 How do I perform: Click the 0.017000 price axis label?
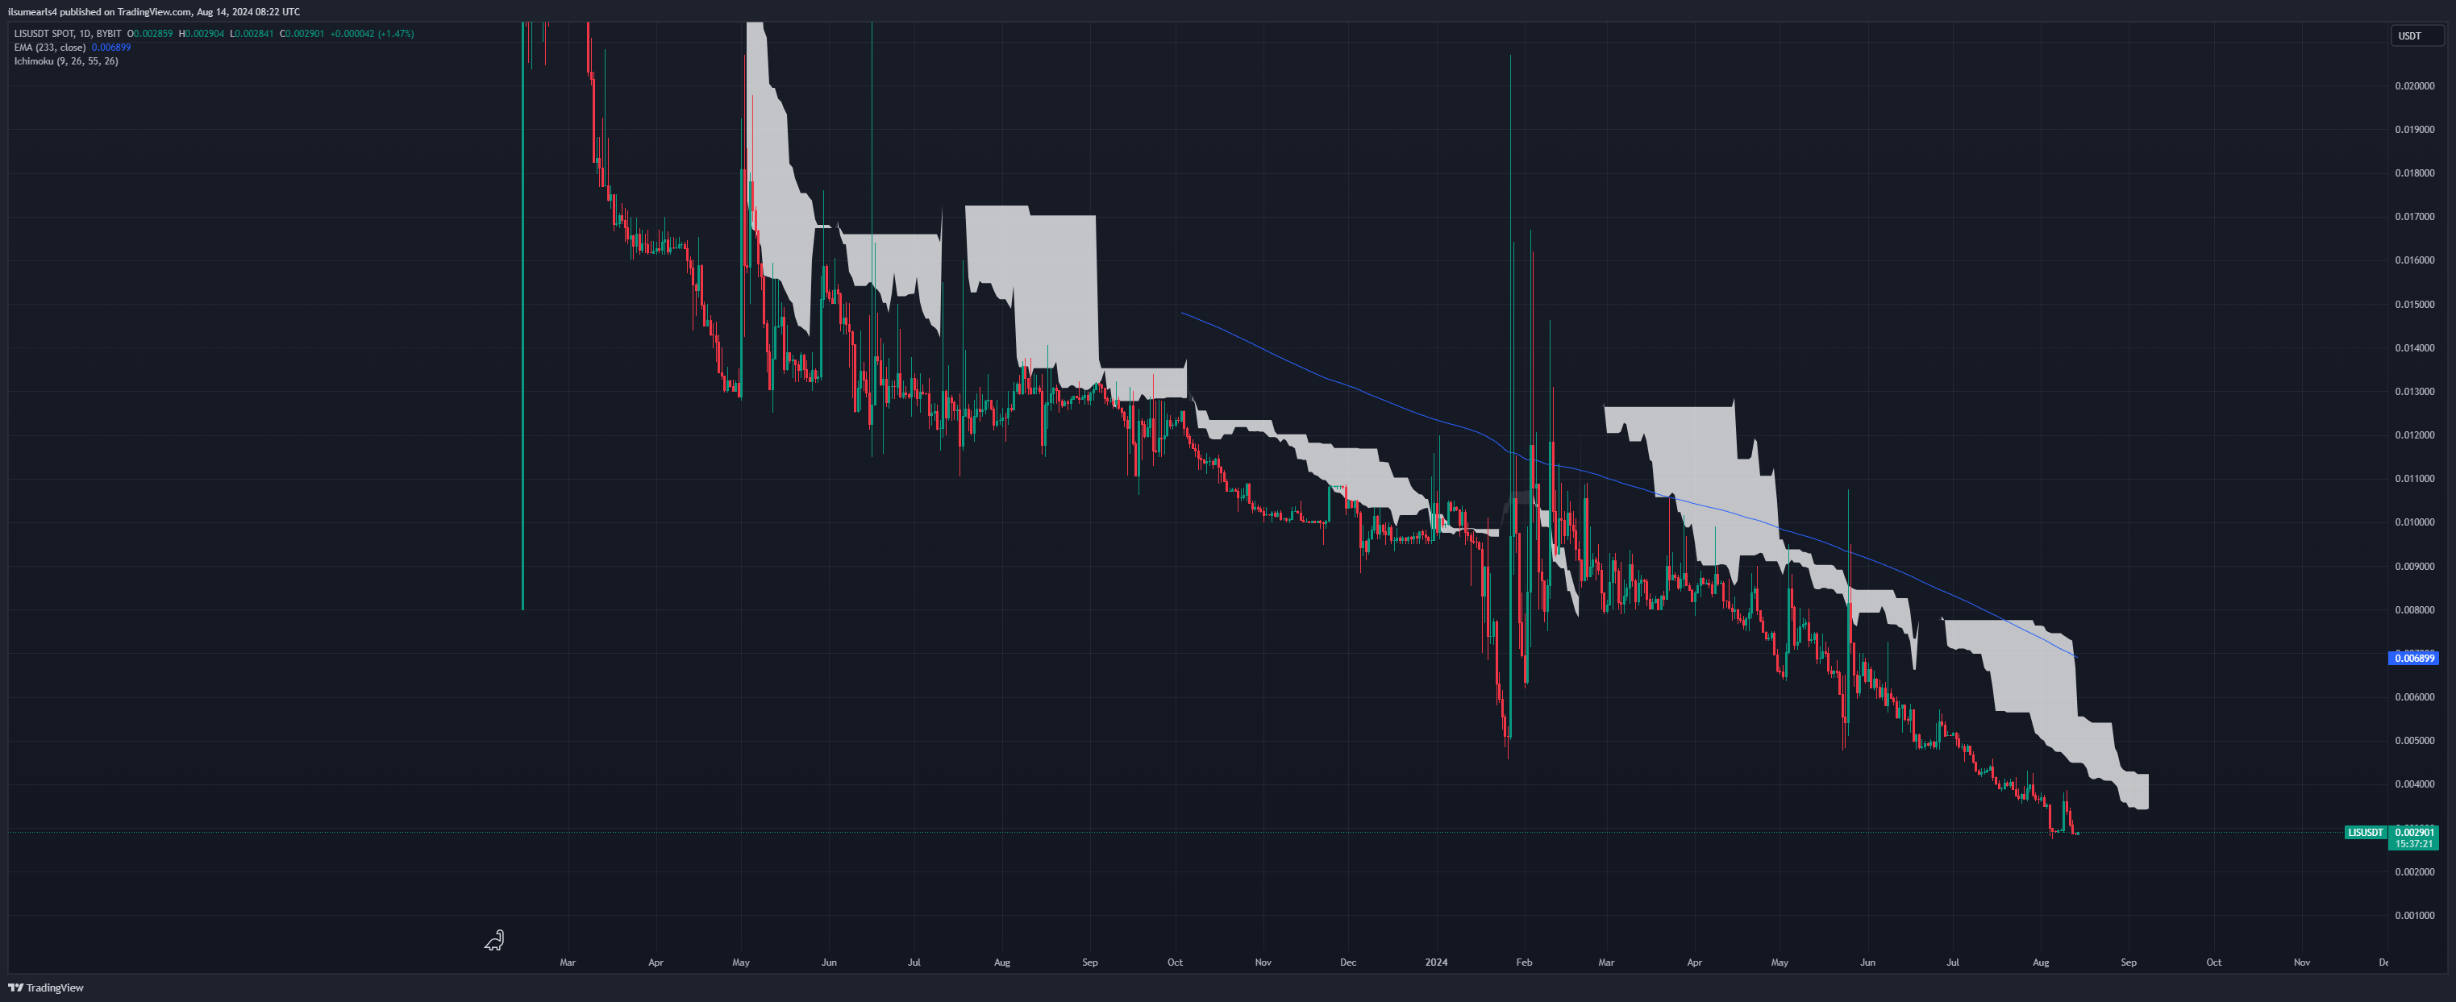click(x=2414, y=216)
